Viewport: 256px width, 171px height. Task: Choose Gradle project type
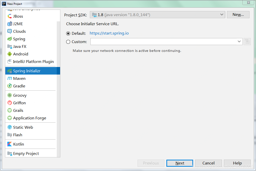point(31,86)
